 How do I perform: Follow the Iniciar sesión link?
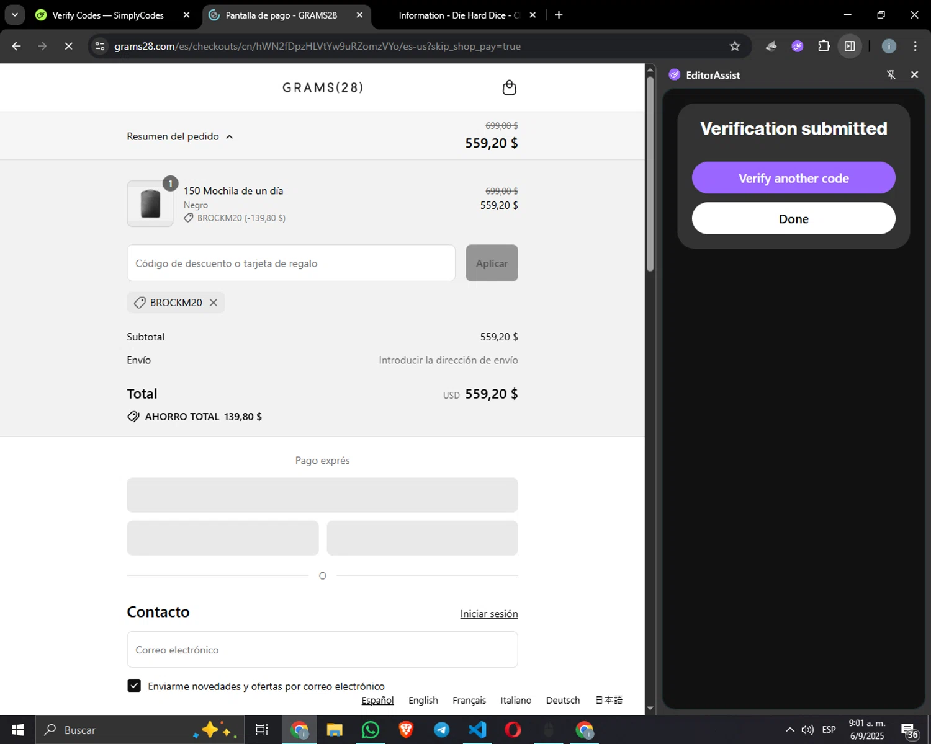(488, 614)
